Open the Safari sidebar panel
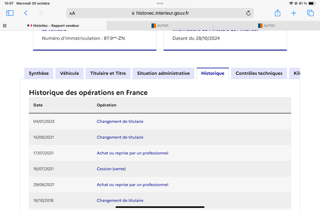The width and height of the screenshot is (320, 210). point(10,13)
